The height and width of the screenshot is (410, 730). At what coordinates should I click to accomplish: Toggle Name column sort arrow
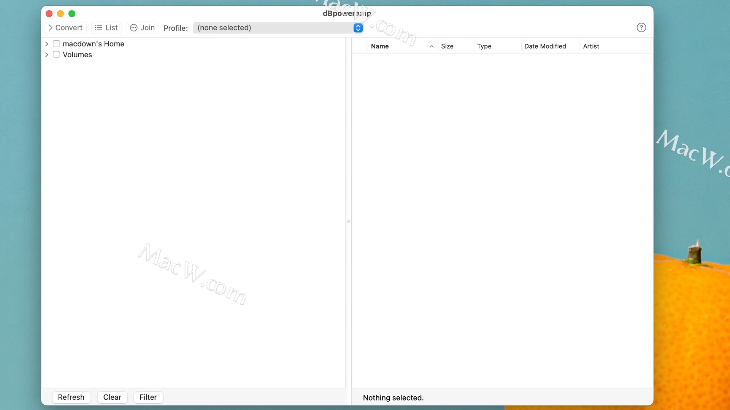coord(432,46)
